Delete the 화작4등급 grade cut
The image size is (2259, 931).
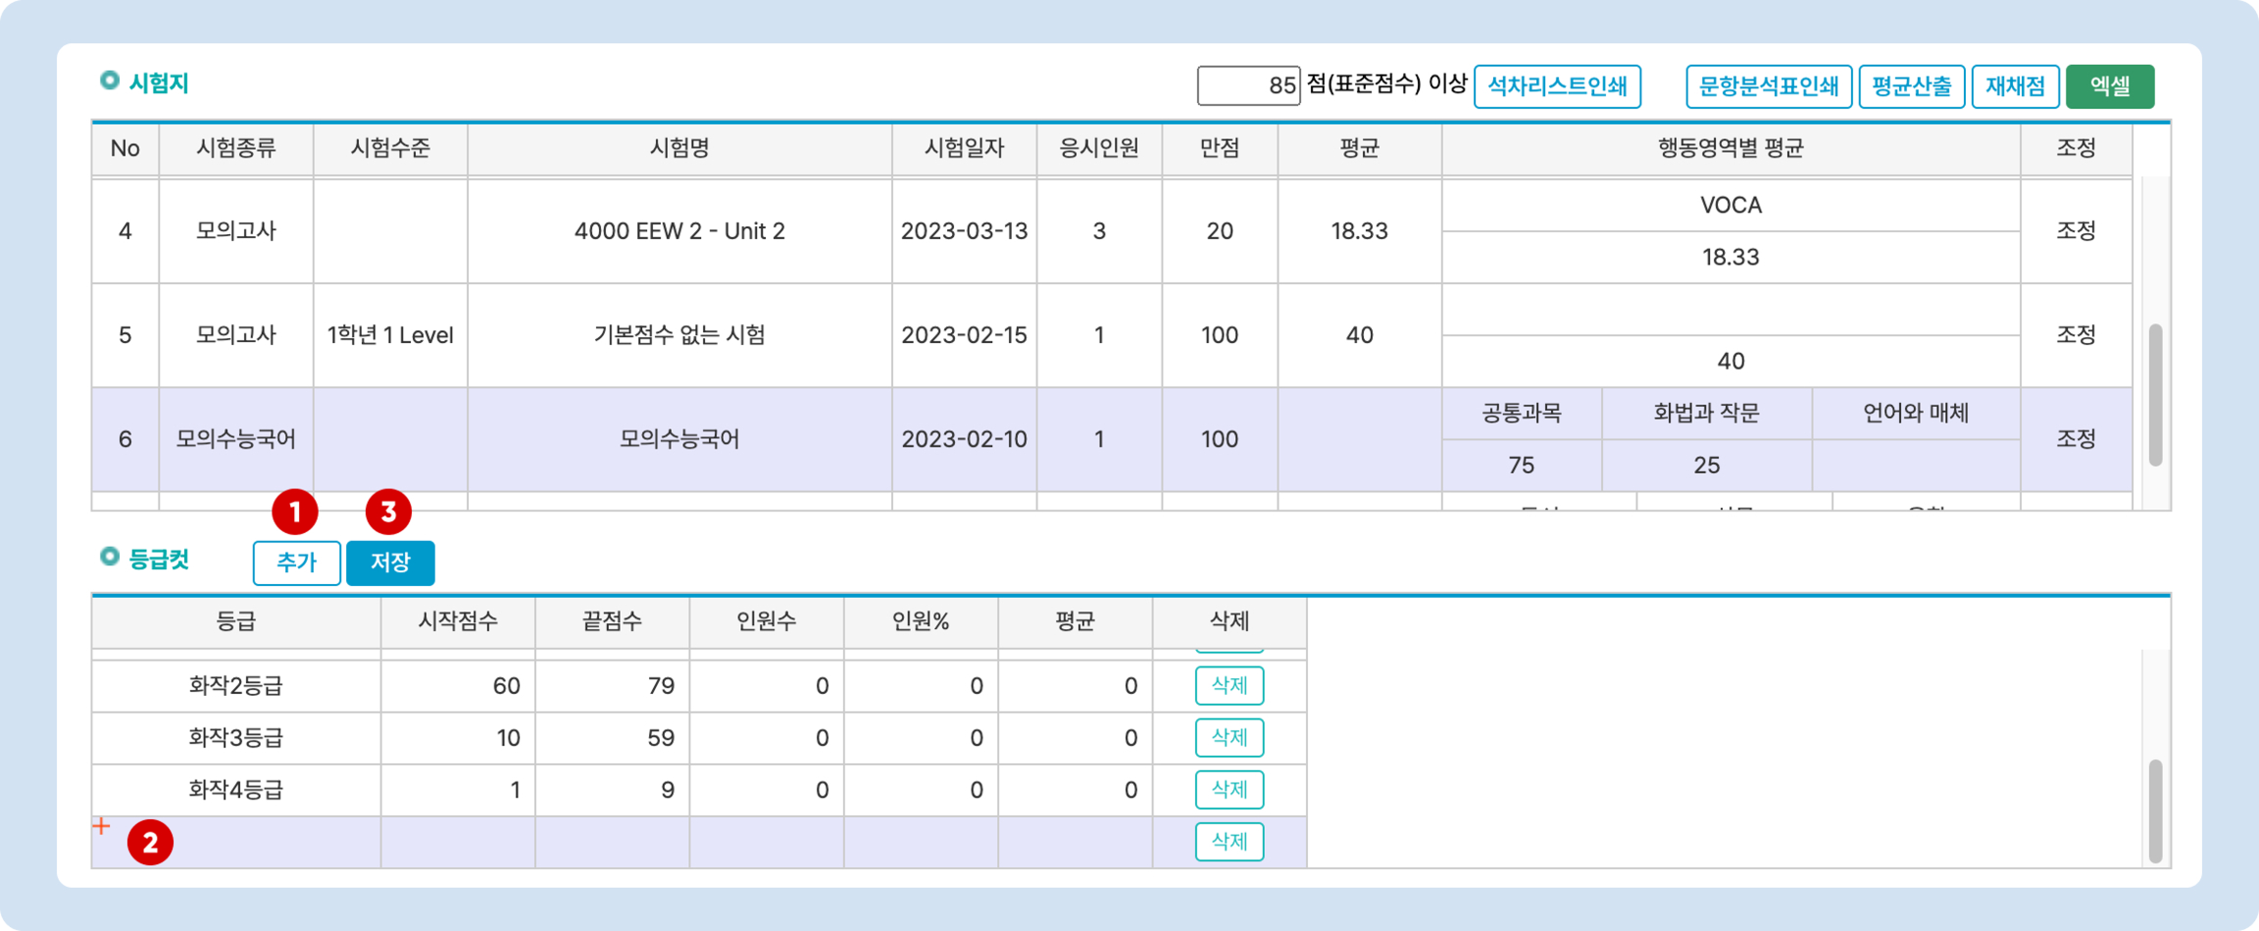coord(1229,790)
